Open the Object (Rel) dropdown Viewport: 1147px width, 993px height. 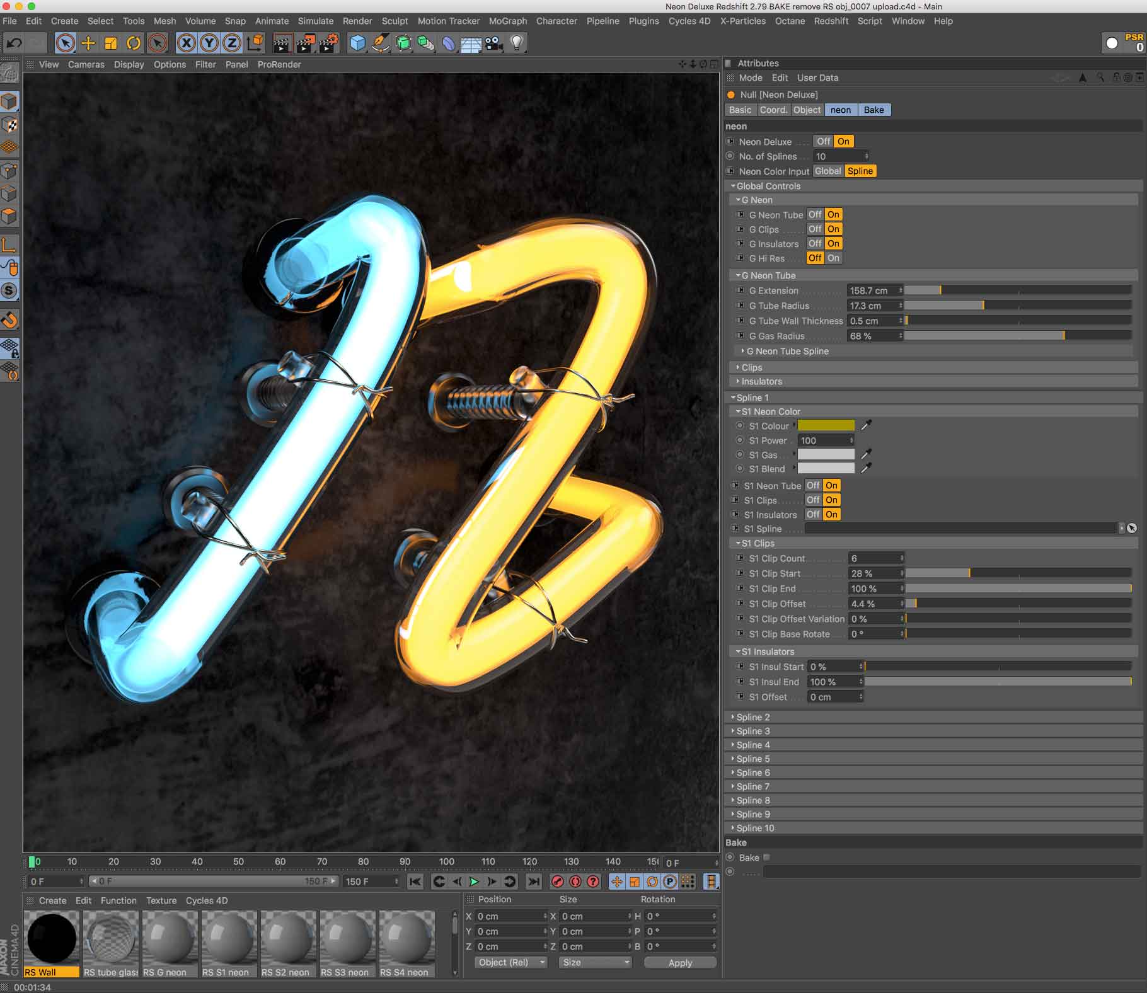[x=510, y=962]
